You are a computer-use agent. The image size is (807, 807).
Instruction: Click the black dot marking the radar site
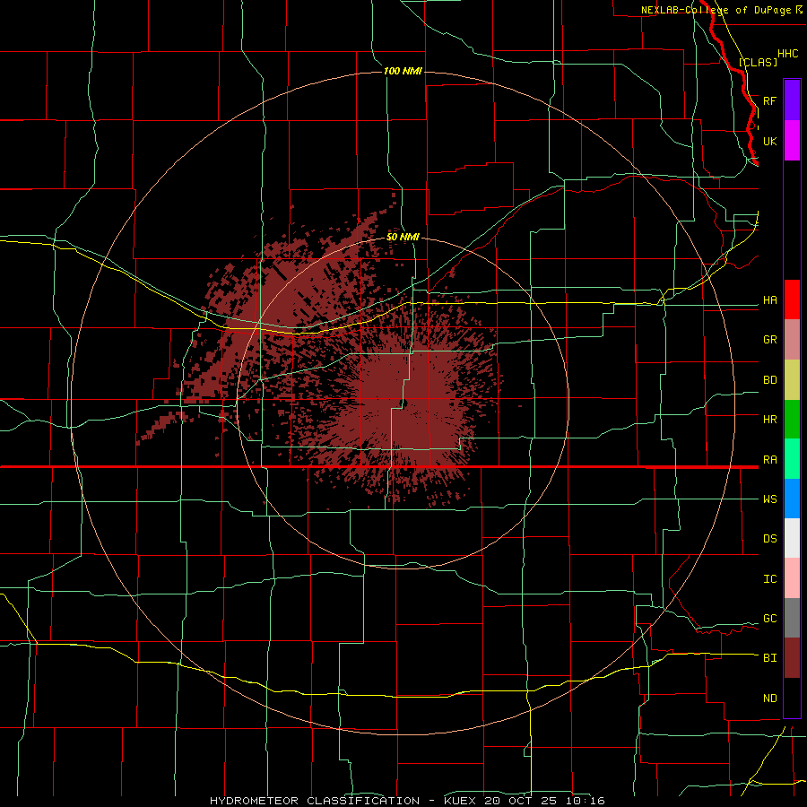(x=403, y=403)
